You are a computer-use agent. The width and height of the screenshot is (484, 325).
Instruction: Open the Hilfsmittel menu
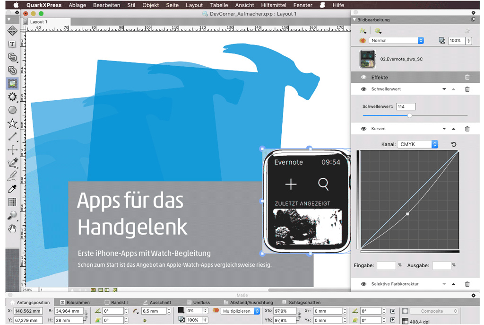(x=274, y=5)
